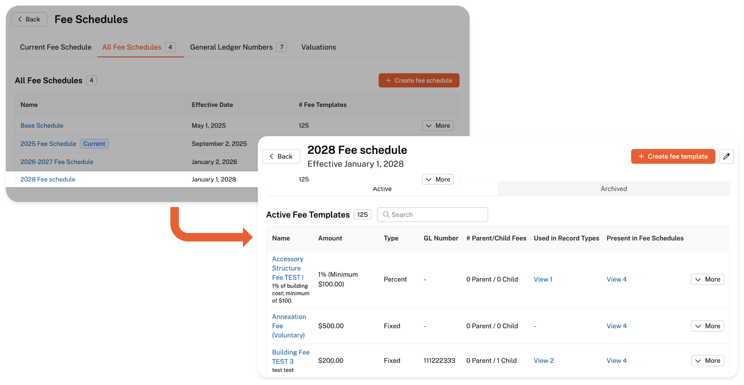The width and height of the screenshot is (744, 385).
Task: Open the Base Schedule link
Action: 42,126
